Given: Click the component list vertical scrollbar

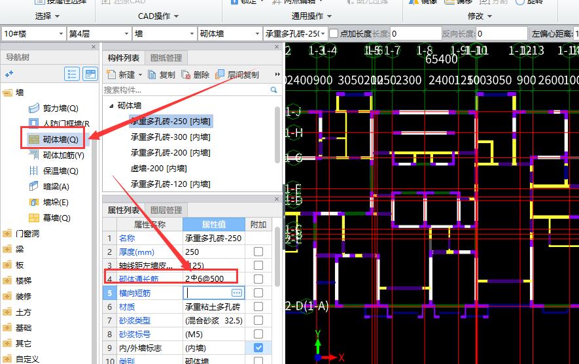Looking at the screenshot, I should (278, 135).
